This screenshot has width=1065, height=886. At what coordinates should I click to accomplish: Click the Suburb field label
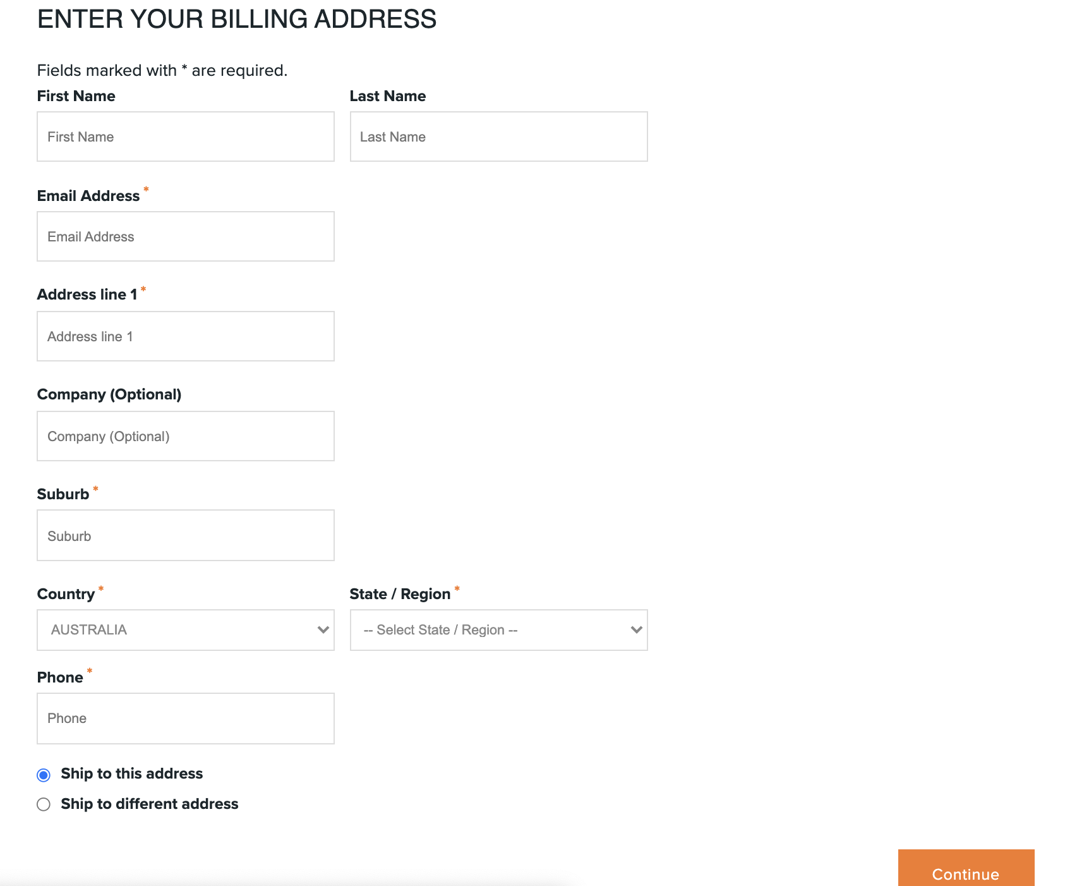63,494
